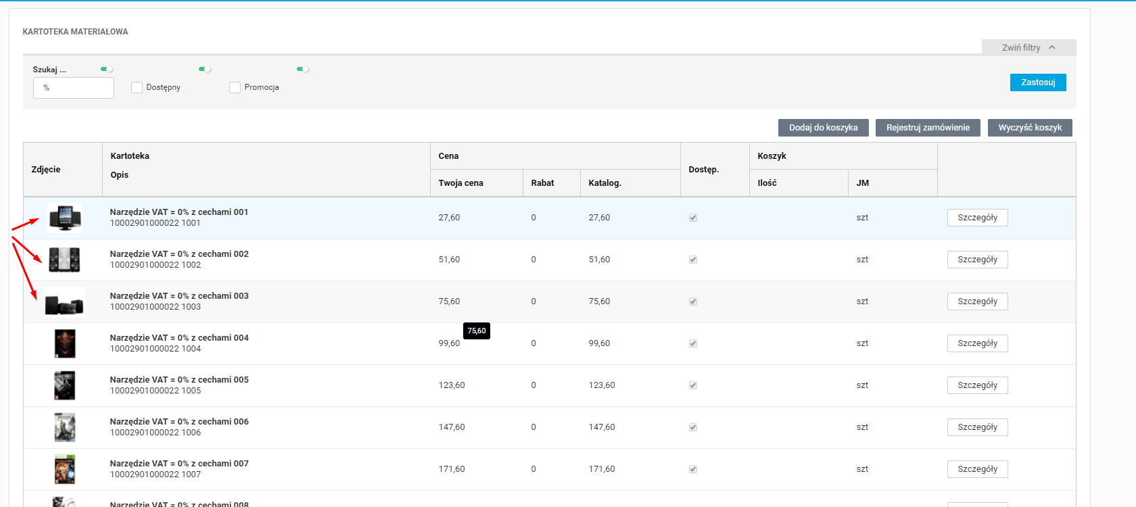Click Katalog price 147,60

[602, 427]
